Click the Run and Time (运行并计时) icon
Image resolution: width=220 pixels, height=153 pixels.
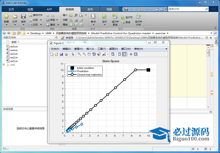coord(138,16)
